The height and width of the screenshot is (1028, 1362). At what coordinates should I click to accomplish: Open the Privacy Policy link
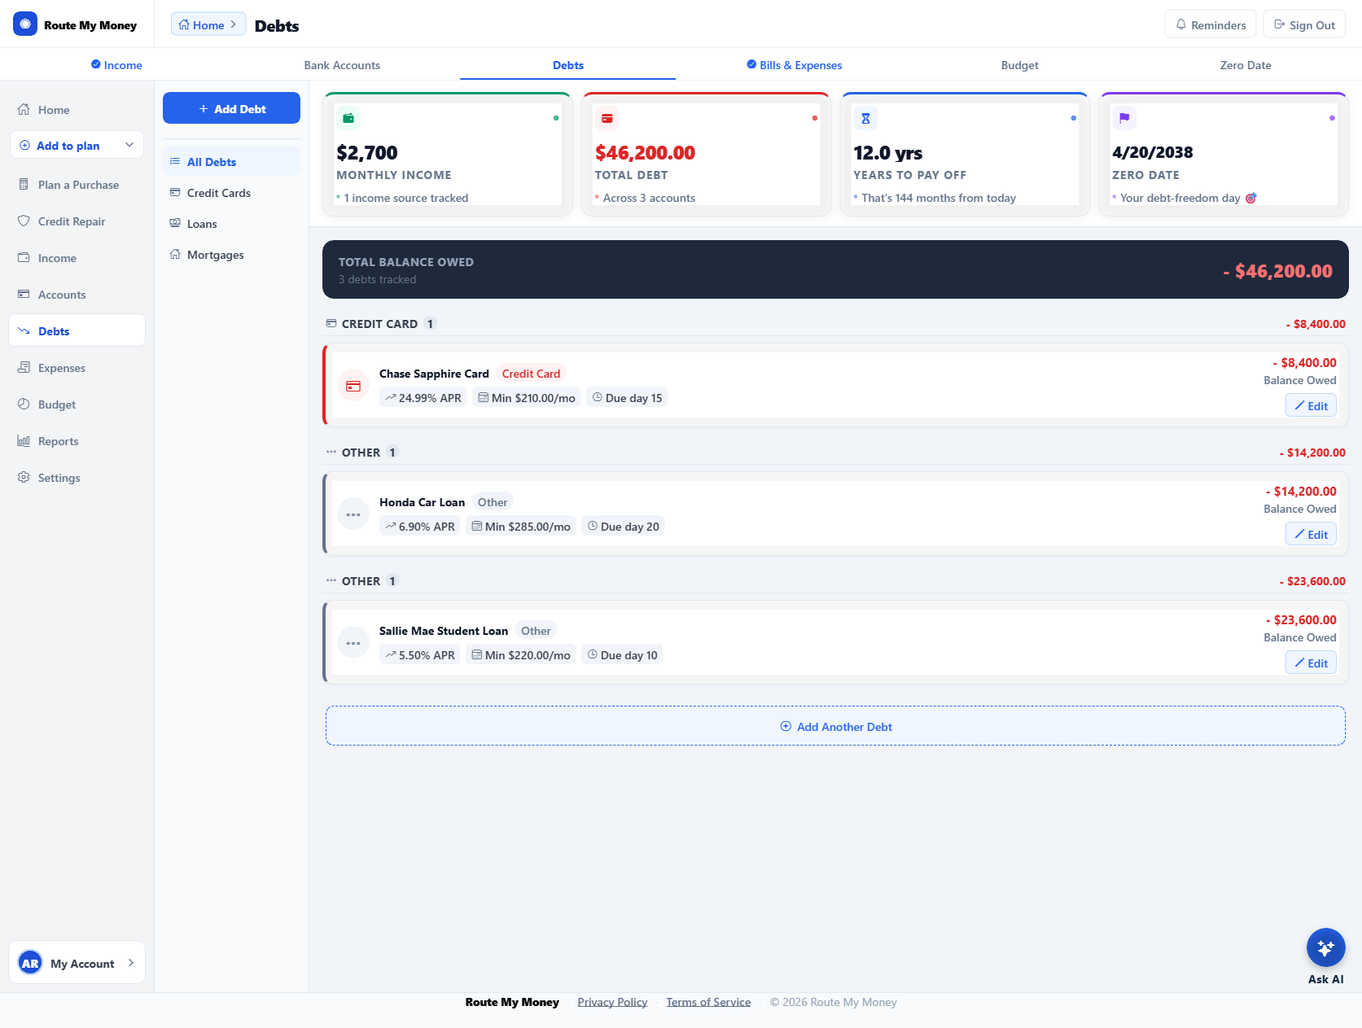(612, 1001)
